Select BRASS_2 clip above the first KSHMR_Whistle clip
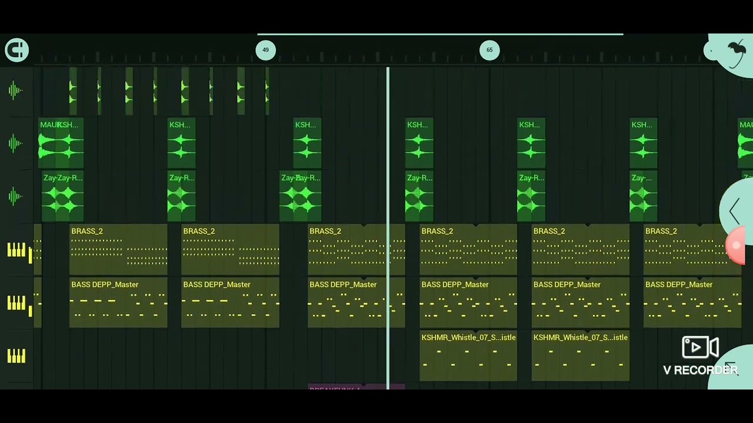The width and height of the screenshot is (753, 423). coord(468,250)
